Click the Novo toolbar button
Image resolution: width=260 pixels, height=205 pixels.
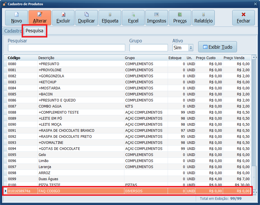[x=16, y=18]
